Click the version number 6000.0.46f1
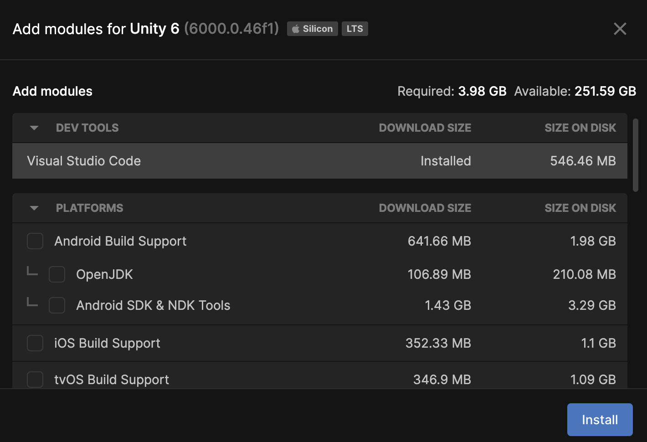This screenshot has width=647, height=442. 231,29
